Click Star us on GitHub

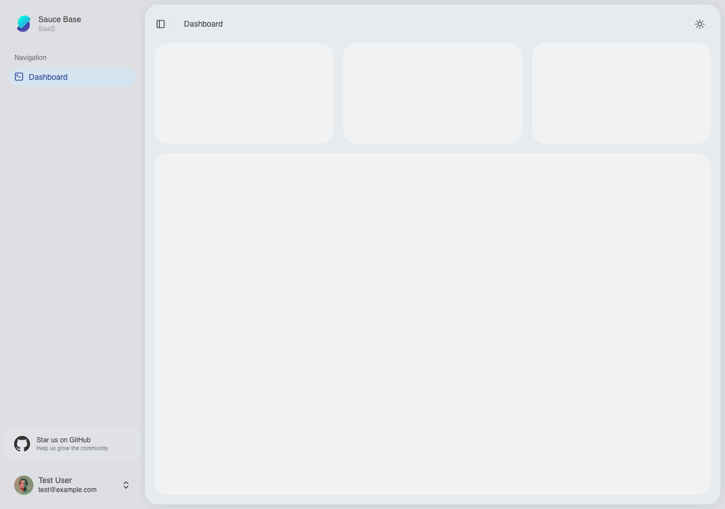tap(63, 439)
